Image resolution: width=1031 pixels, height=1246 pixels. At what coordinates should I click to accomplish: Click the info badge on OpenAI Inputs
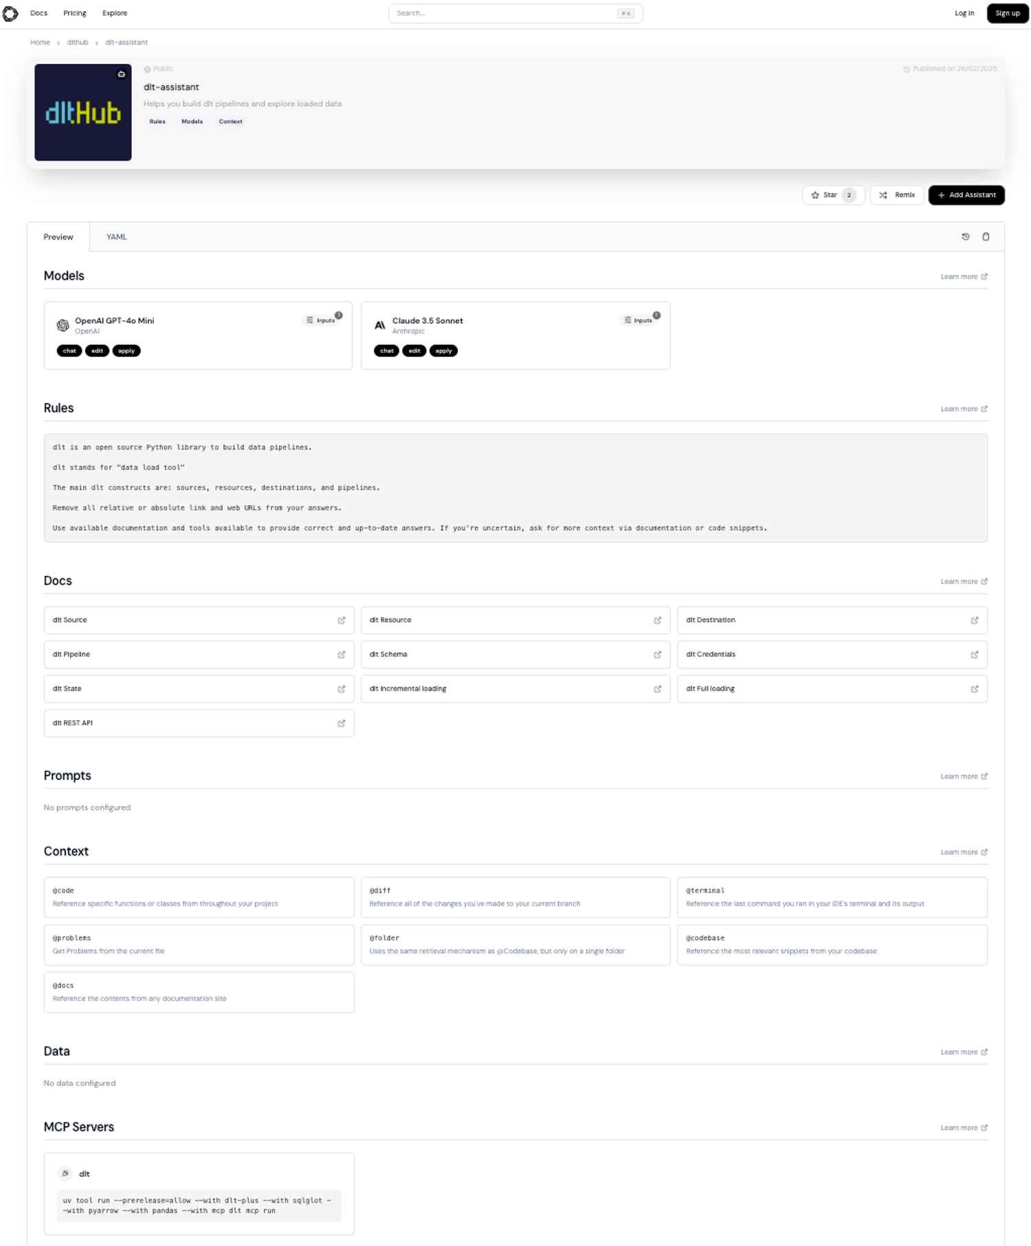tap(339, 315)
